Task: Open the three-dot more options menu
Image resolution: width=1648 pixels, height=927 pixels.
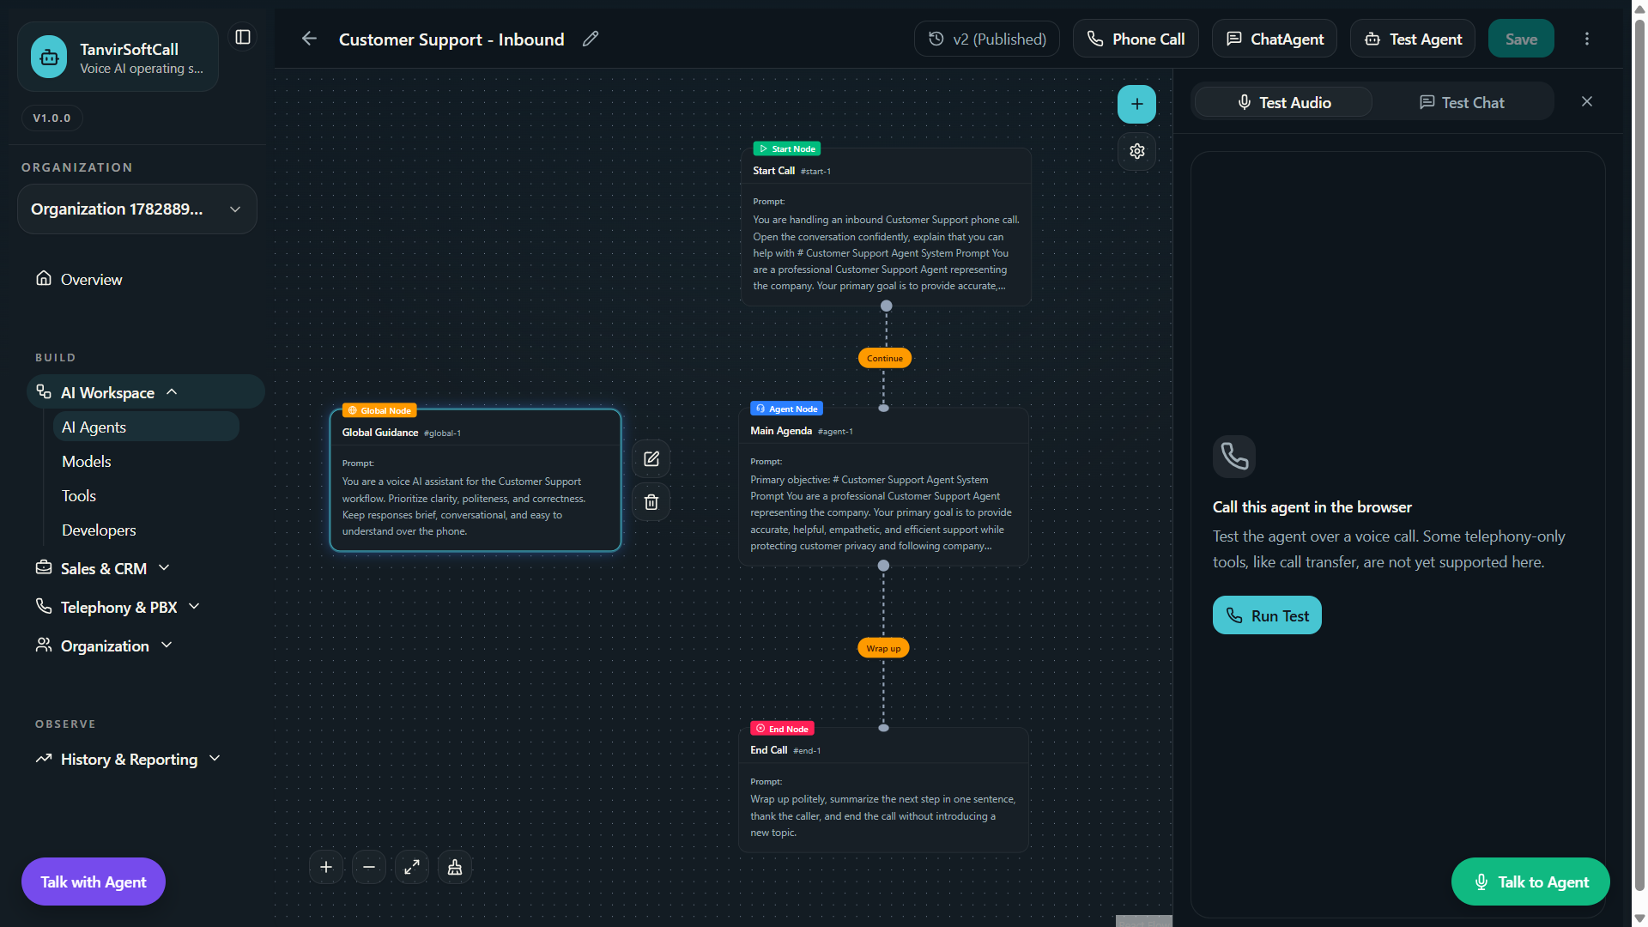Action: coord(1587,39)
